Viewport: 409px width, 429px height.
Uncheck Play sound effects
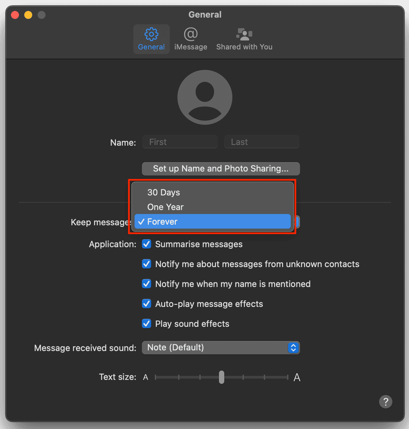coord(147,324)
